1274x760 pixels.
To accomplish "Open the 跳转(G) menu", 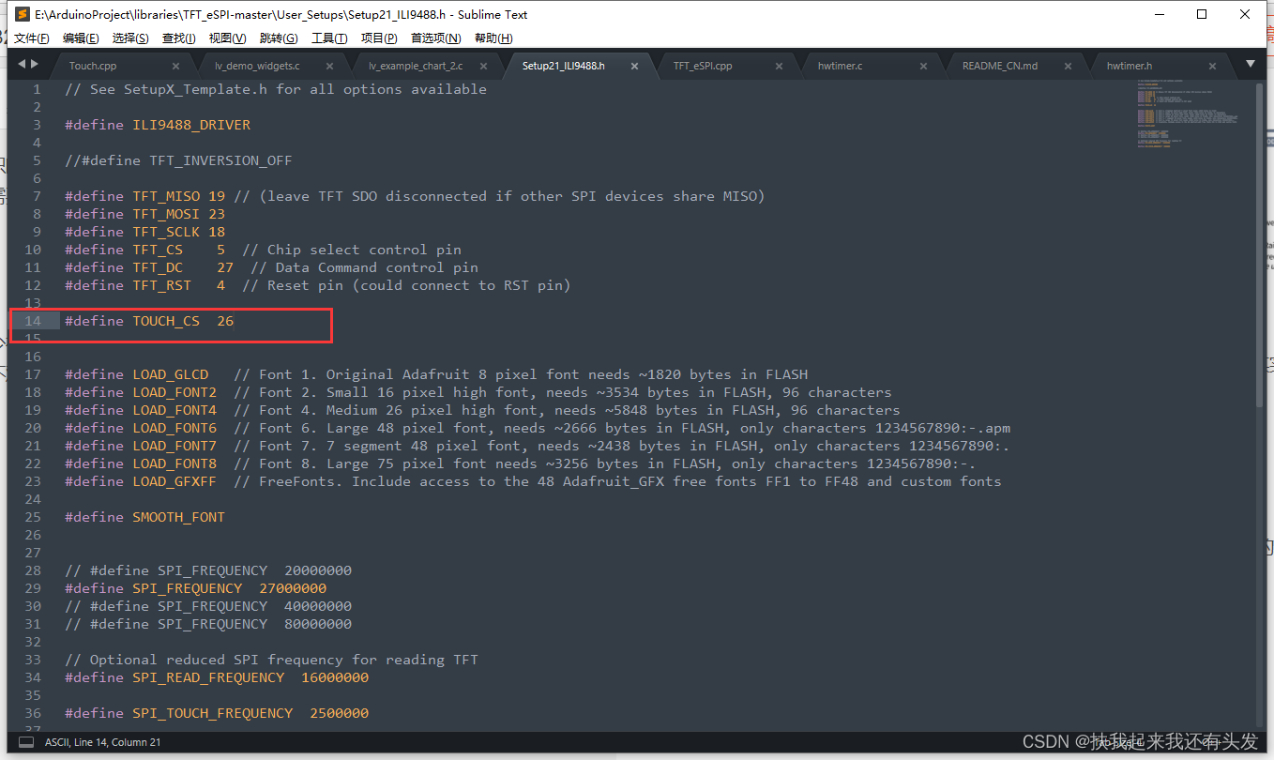I will click(x=279, y=38).
